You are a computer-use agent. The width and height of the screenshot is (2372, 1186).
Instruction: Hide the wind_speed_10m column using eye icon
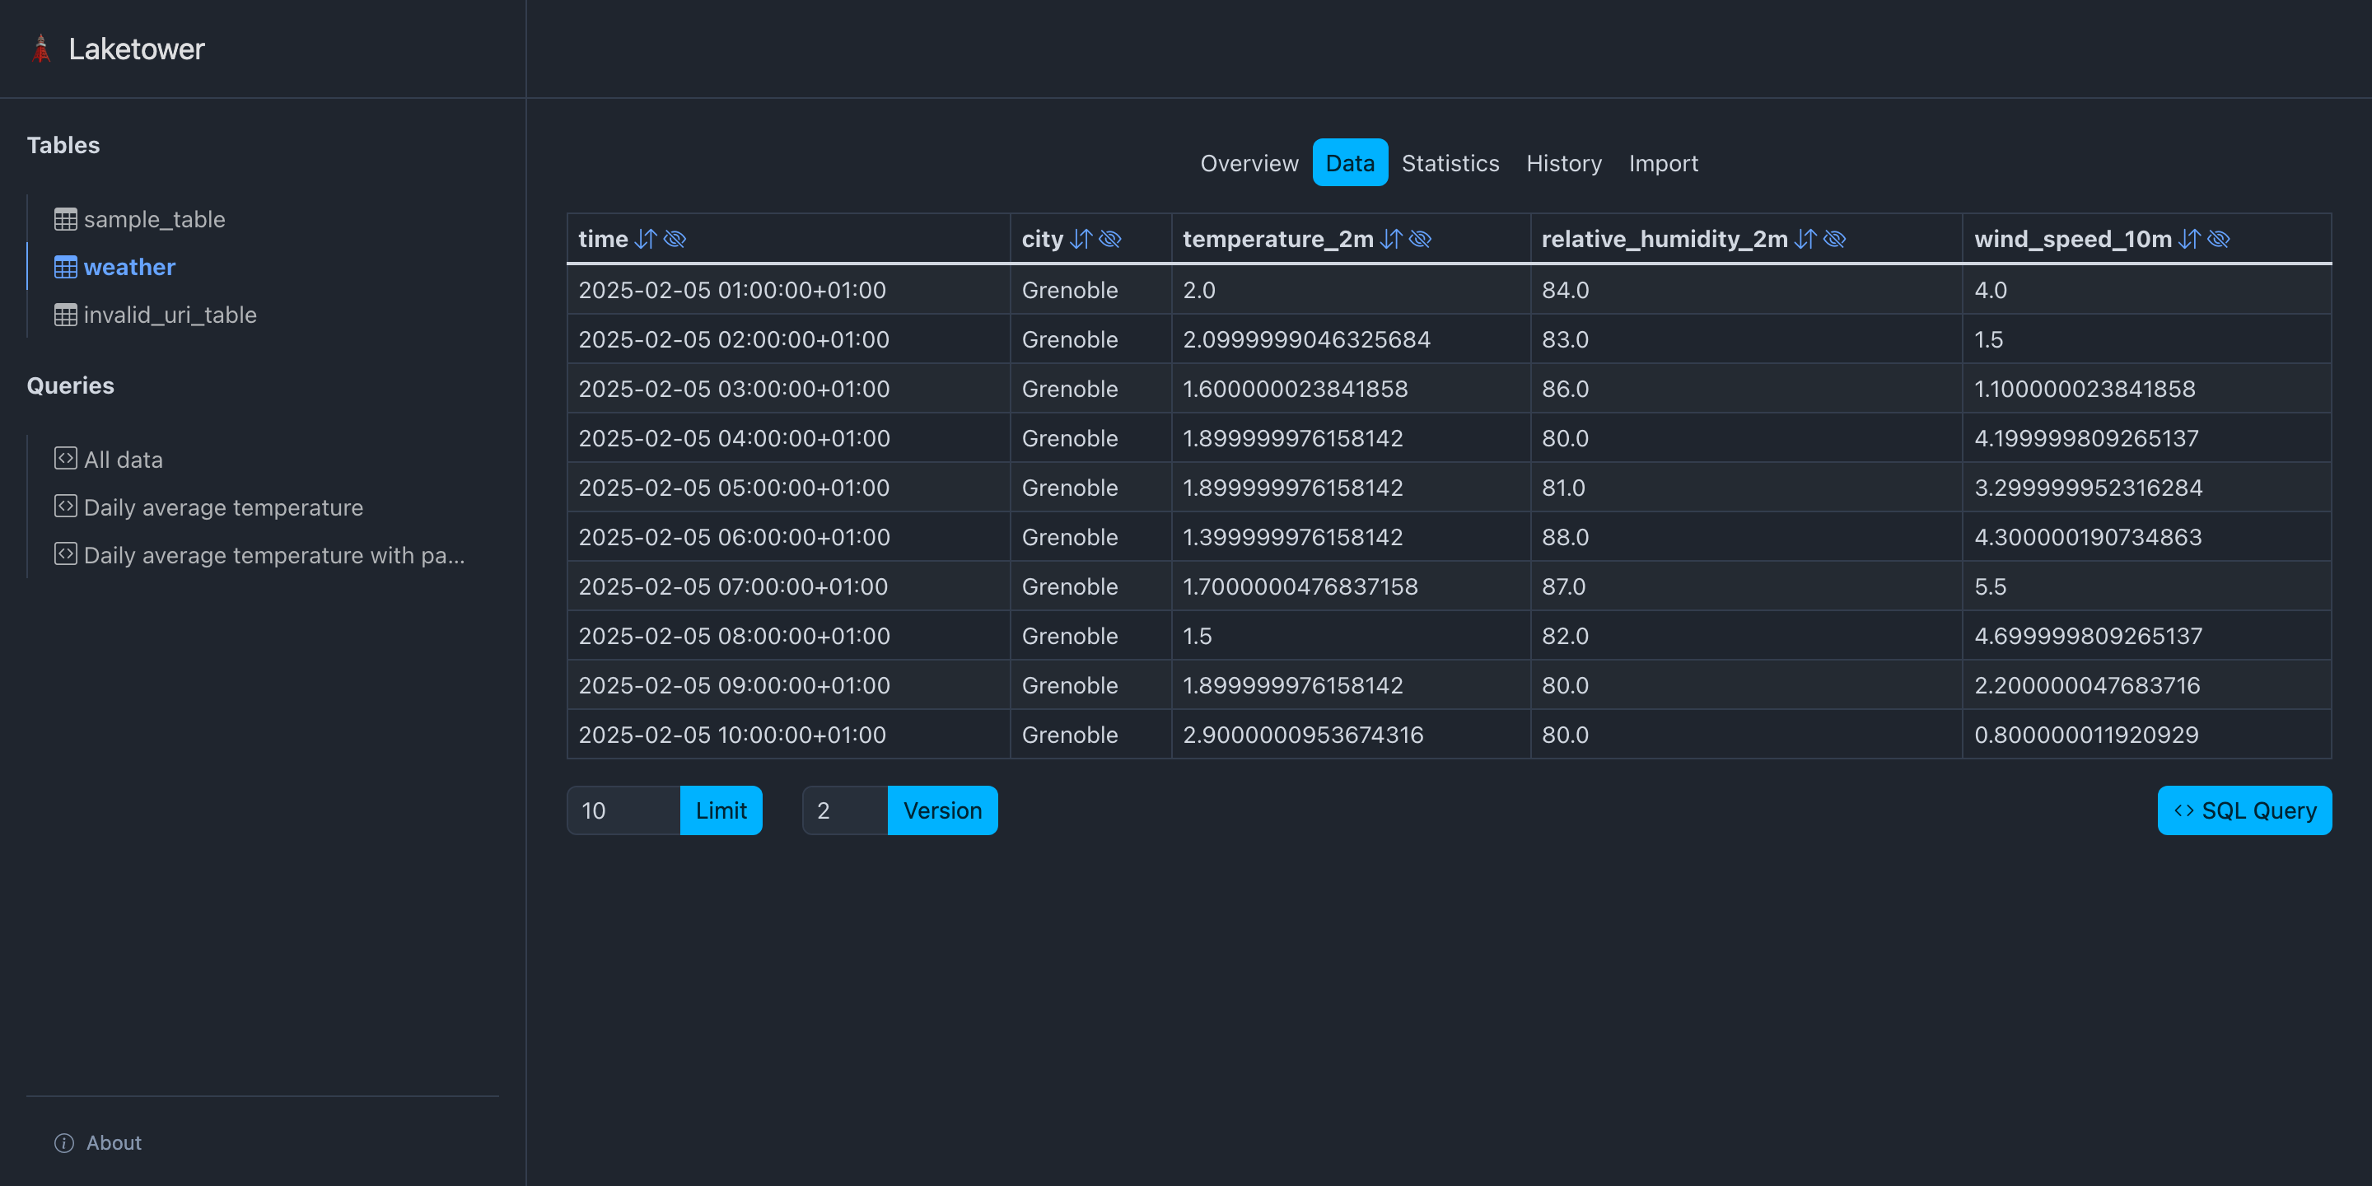pyautogui.click(x=2217, y=239)
